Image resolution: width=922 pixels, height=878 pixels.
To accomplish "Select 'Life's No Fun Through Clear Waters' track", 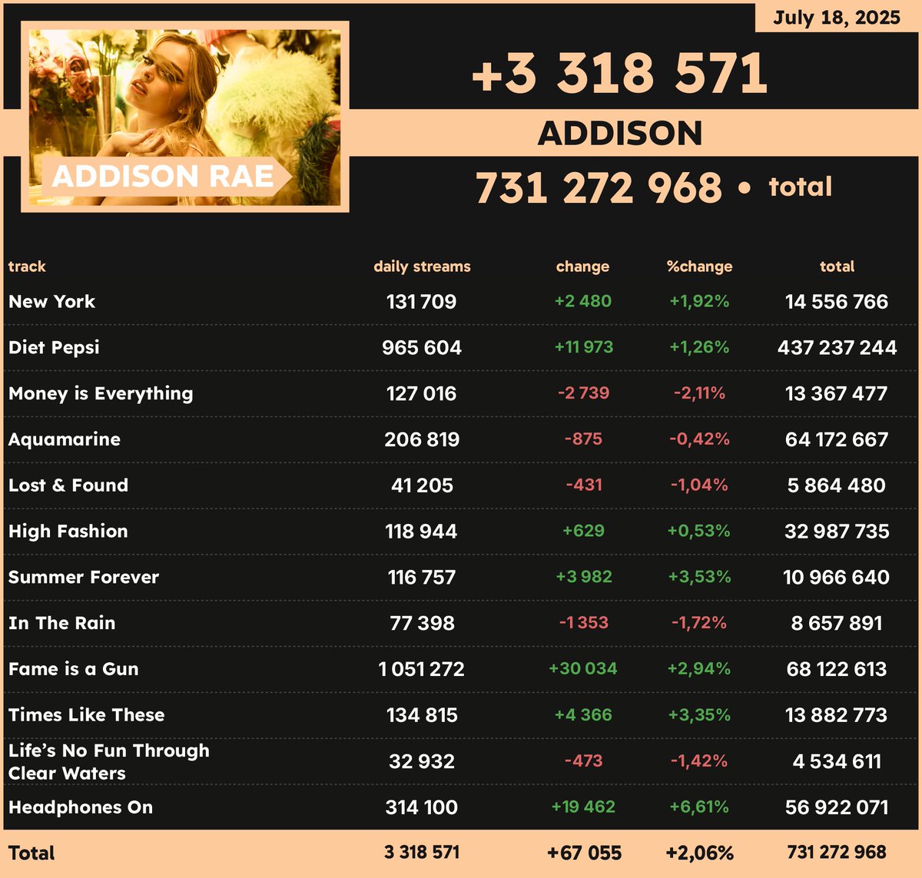I will pos(108,762).
